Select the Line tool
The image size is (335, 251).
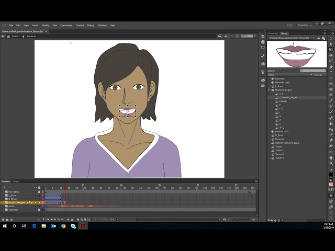[x=331, y=78]
